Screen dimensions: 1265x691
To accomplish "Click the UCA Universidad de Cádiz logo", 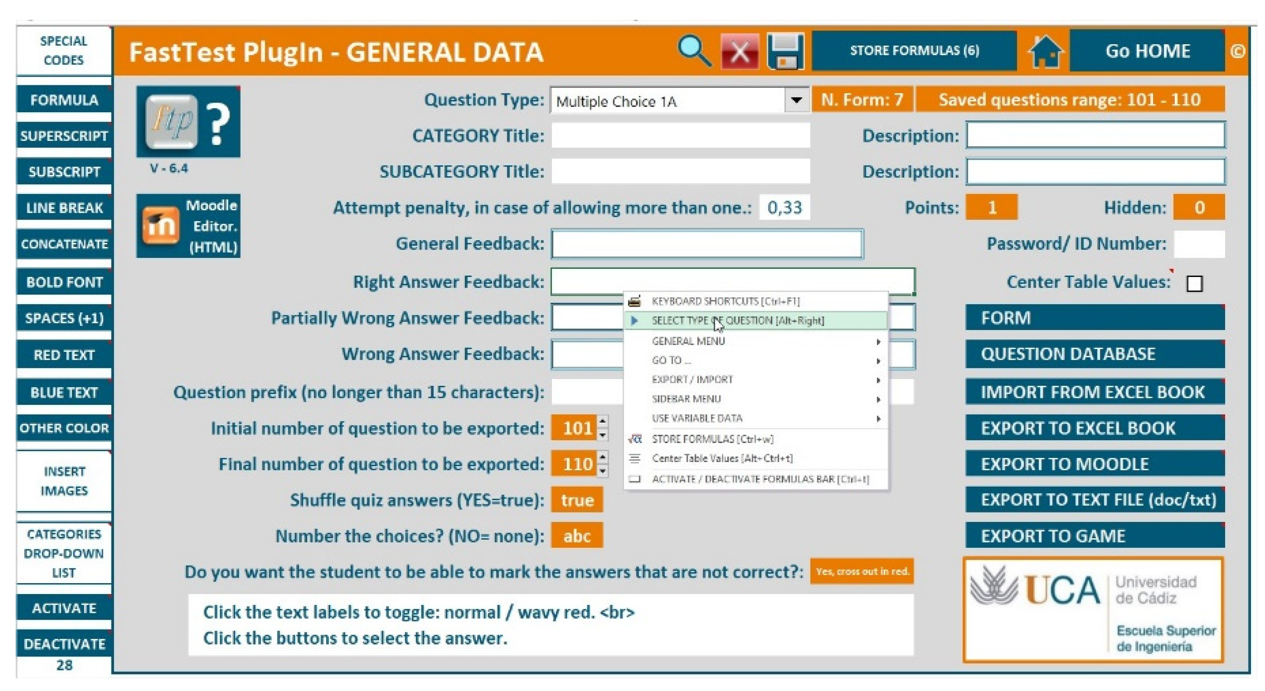I will pos(1093,610).
